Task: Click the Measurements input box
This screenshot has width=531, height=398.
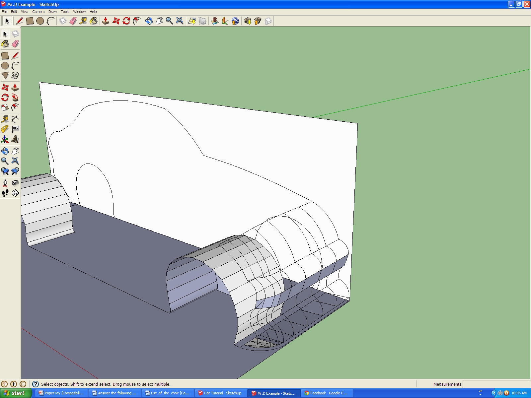Action: (x=496, y=384)
